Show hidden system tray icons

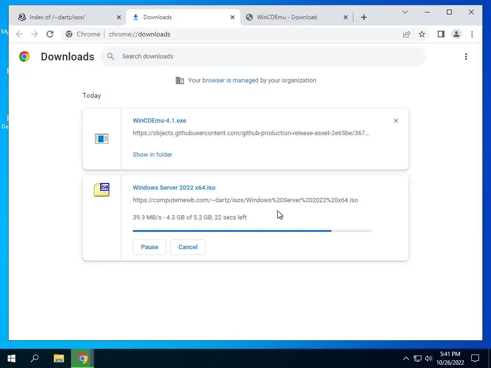click(406, 358)
